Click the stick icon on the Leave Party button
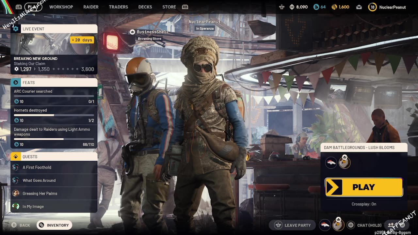 [278, 225]
